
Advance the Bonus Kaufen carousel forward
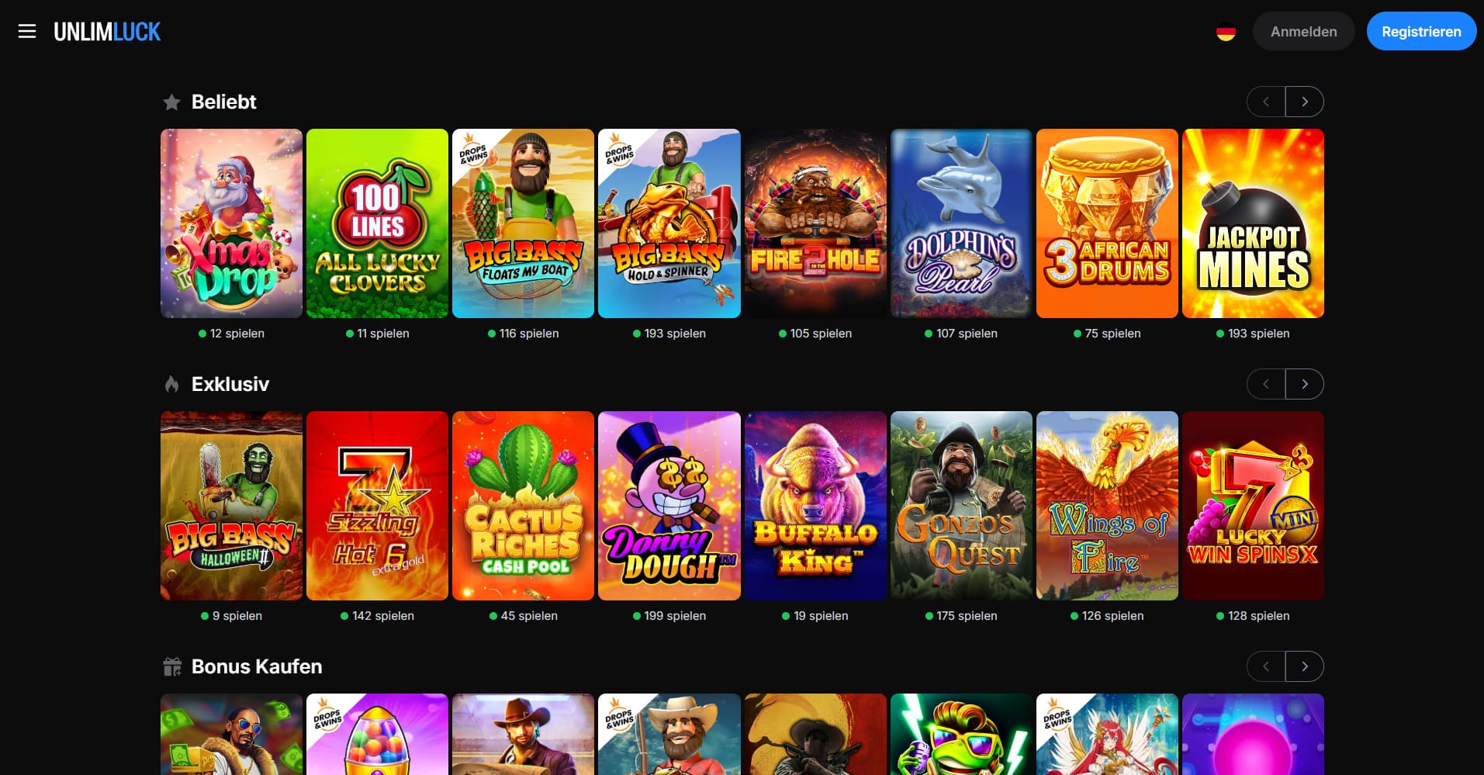pyautogui.click(x=1305, y=666)
